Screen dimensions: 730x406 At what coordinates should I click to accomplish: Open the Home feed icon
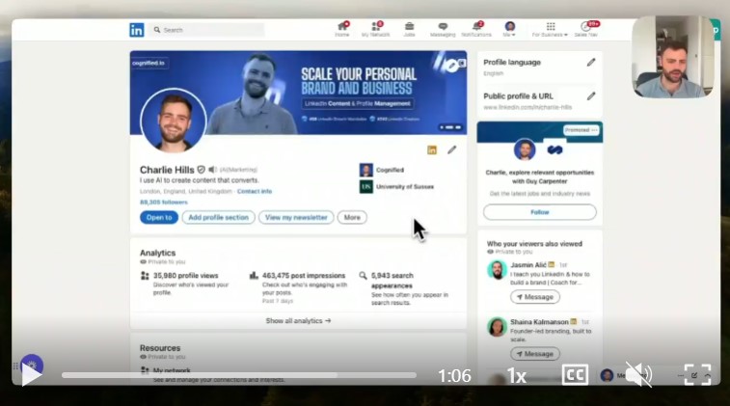(x=342, y=27)
